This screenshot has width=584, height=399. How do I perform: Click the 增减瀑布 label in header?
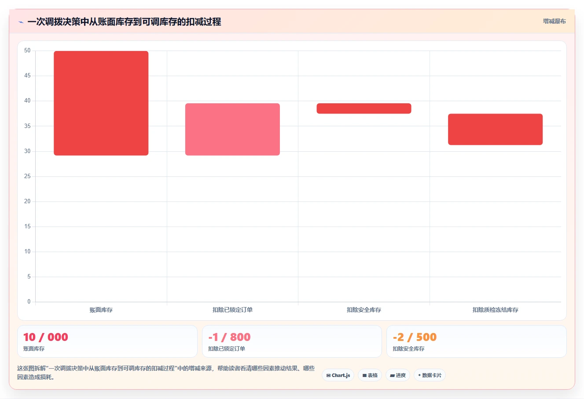click(x=554, y=21)
